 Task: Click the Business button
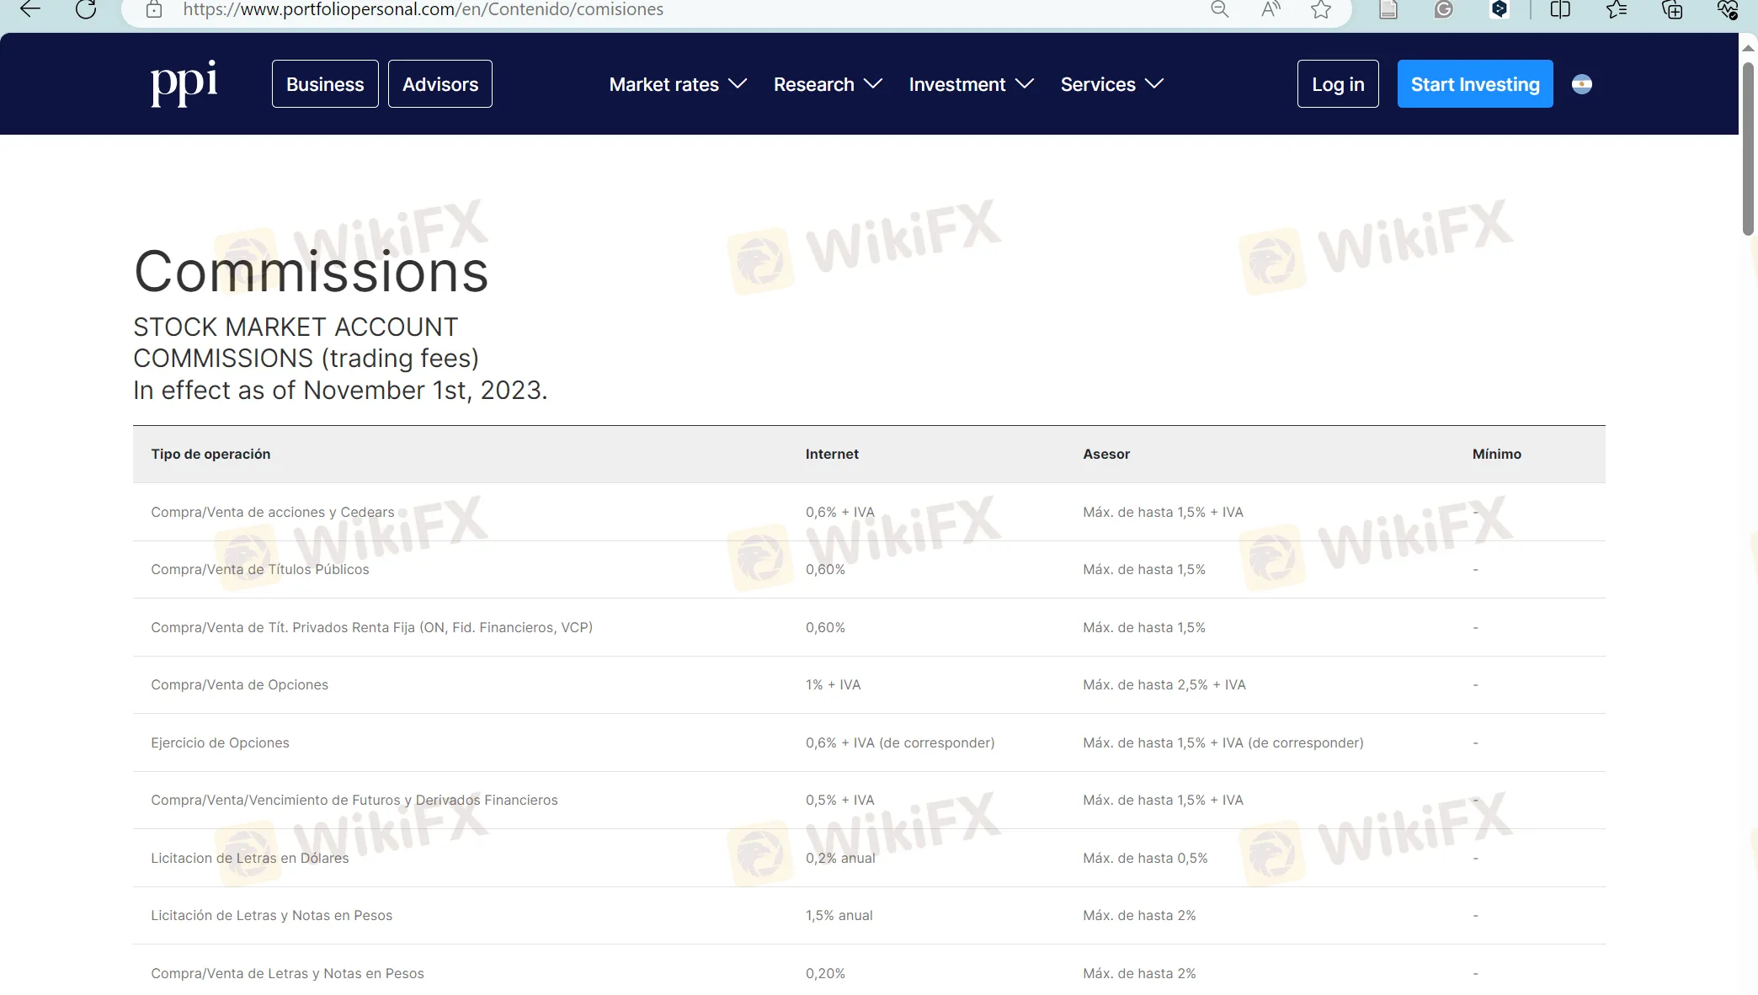click(x=325, y=84)
